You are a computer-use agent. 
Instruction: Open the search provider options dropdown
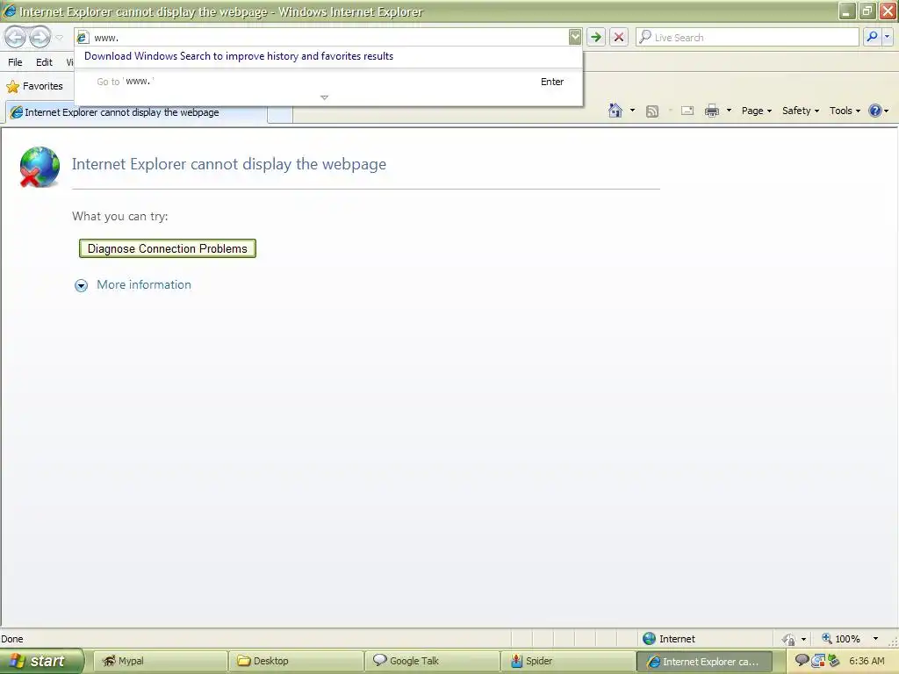click(x=887, y=37)
